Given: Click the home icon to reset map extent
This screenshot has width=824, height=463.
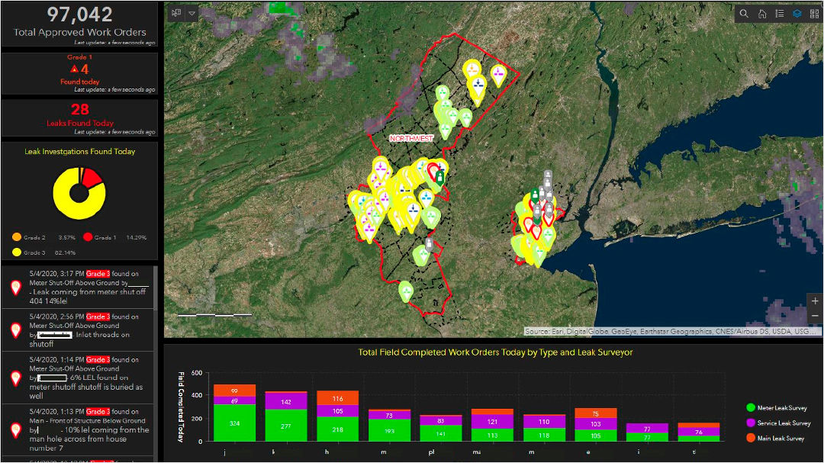Looking at the screenshot, I should [x=762, y=13].
